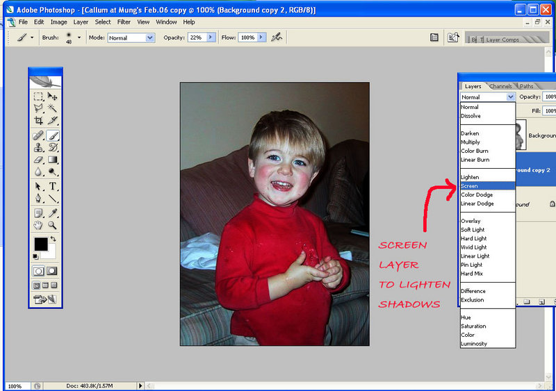Switch to Full Screen with Menu Bar

tap(45, 285)
